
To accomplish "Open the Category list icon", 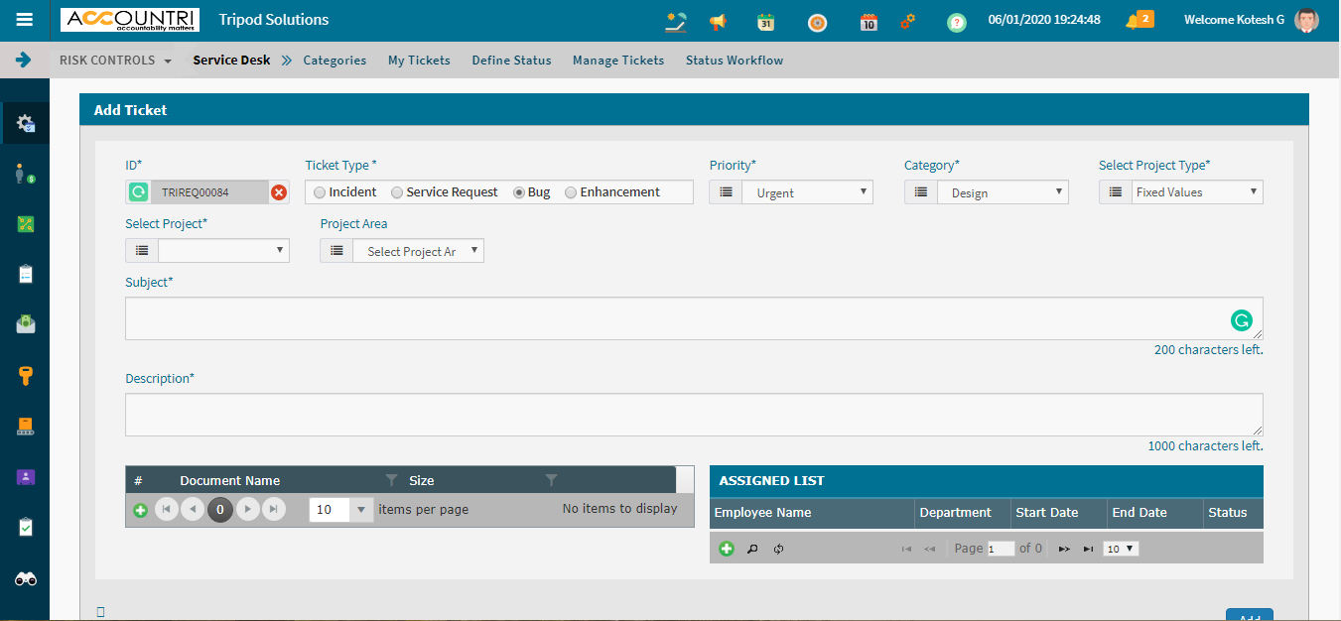I will [920, 192].
